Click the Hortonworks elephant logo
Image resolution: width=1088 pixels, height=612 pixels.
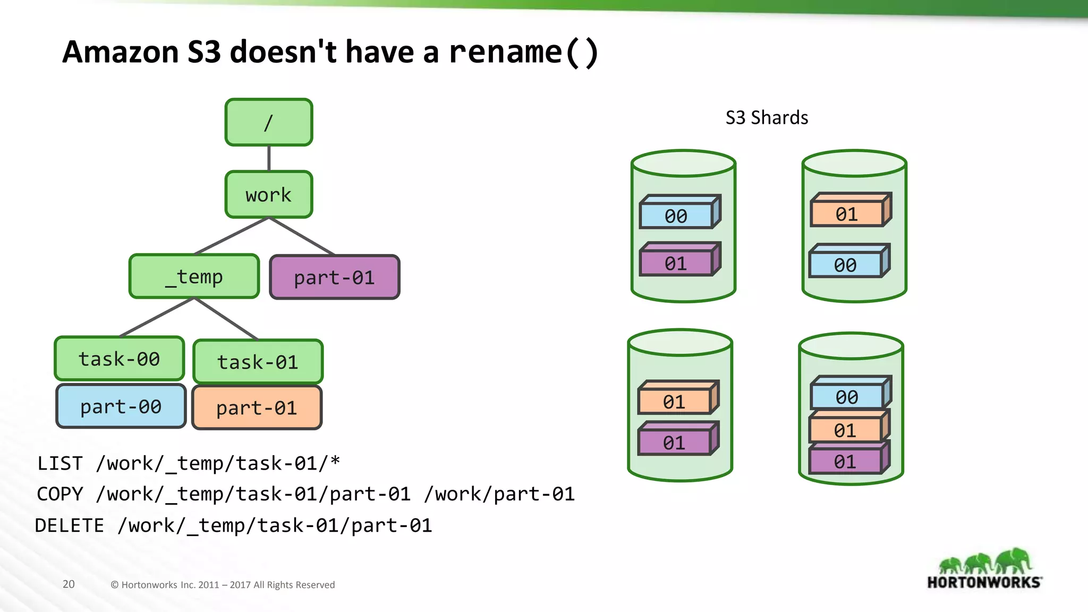pos(984,568)
